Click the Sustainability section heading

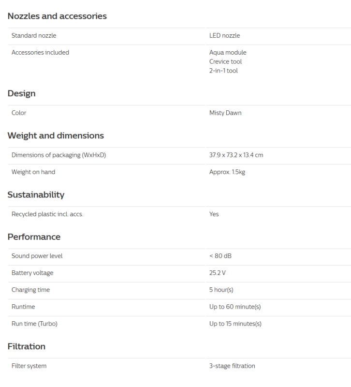(x=36, y=194)
